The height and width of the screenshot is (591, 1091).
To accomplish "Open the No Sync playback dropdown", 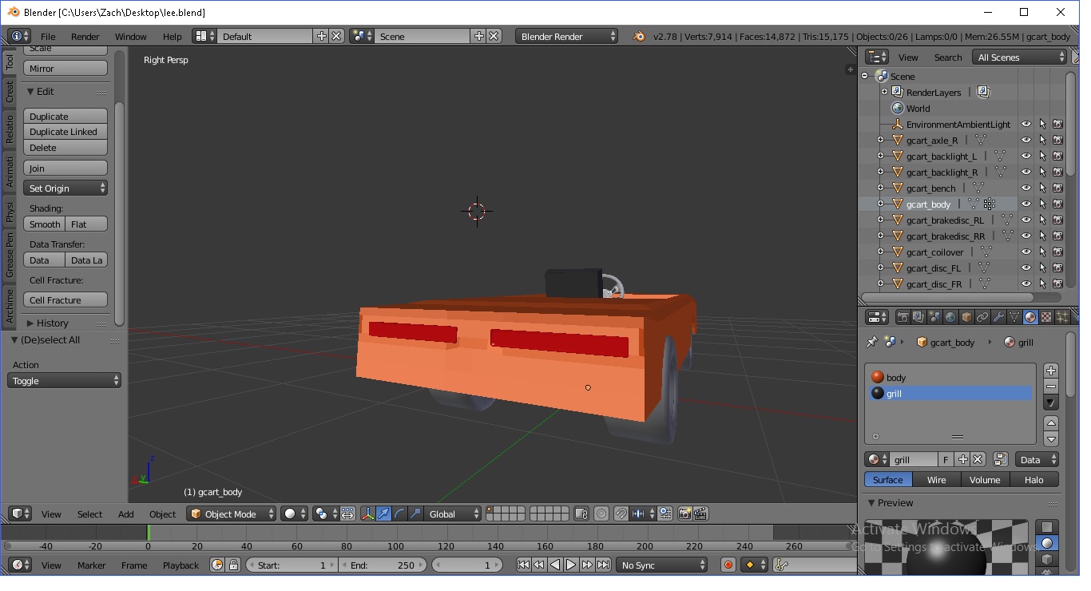I will coord(661,565).
